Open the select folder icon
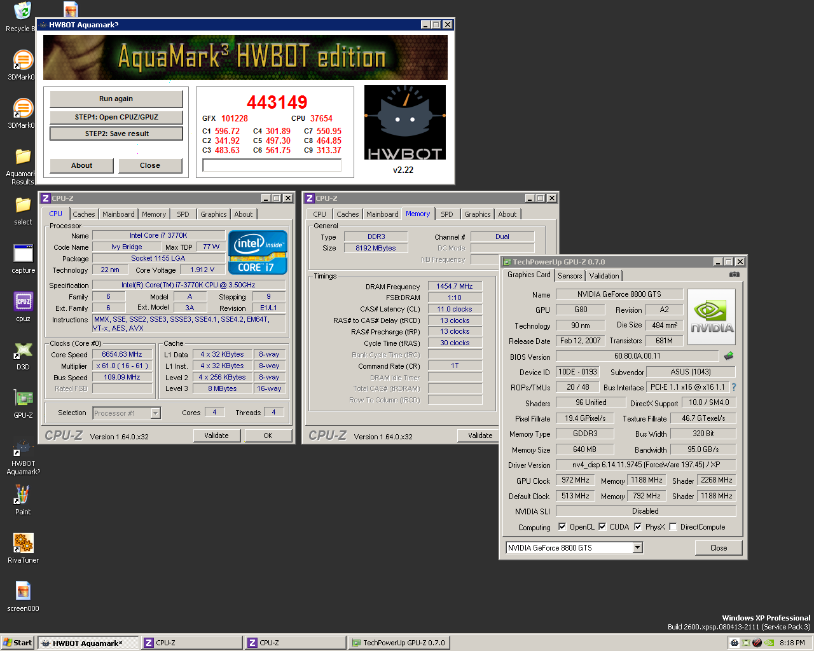The image size is (814, 651). click(23, 205)
